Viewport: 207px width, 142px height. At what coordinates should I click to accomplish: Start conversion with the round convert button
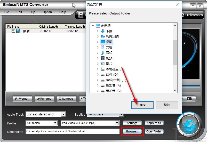189,124
